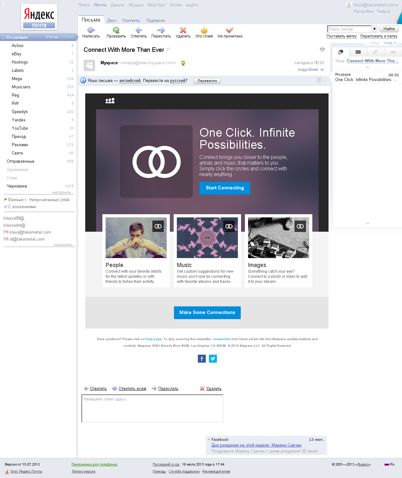Click the Myspace sender avatar
The height and width of the screenshot is (478, 402).
tap(89, 65)
